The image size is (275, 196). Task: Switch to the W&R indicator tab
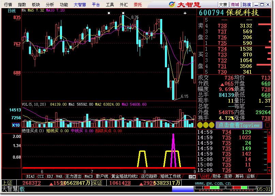[x=59, y=176]
